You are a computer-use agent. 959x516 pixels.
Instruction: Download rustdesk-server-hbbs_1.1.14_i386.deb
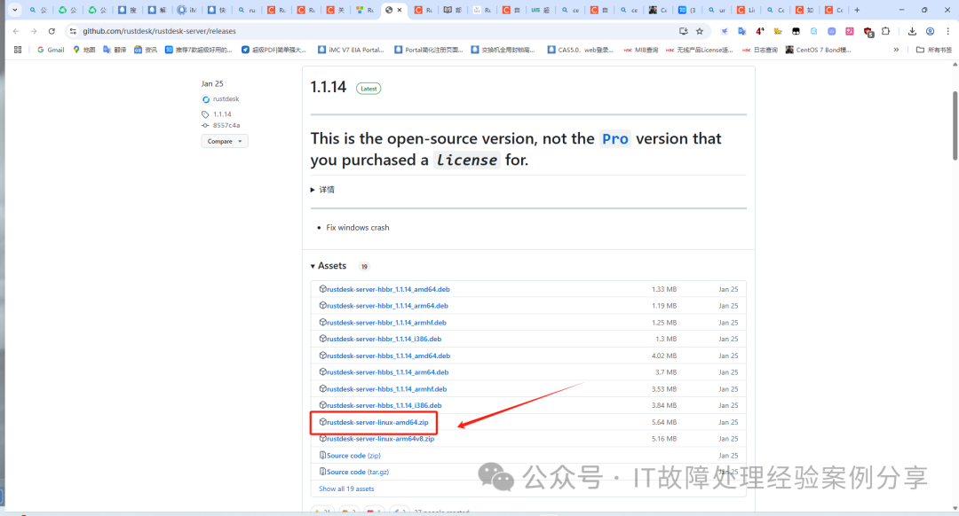pyautogui.click(x=384, y=405)
